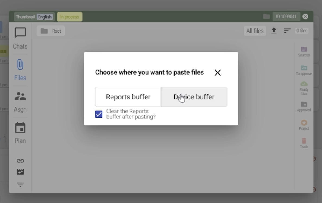Choose the Reports buffer option
The width and height of the screenshot is (322, 203).
[x=128, y=97]
